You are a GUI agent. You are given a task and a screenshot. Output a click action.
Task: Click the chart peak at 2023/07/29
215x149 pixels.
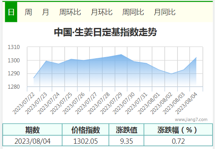tap(121, 55)
